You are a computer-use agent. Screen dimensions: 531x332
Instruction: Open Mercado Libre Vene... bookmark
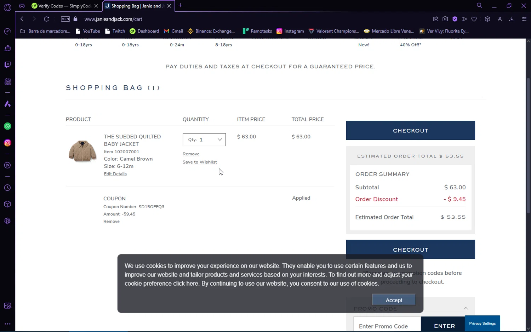pyautogui.click(x=389, y=31)
